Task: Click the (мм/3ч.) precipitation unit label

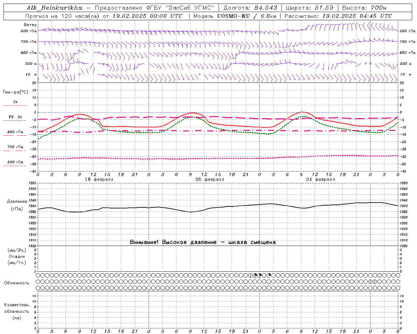Action: [x=17, y=250]
